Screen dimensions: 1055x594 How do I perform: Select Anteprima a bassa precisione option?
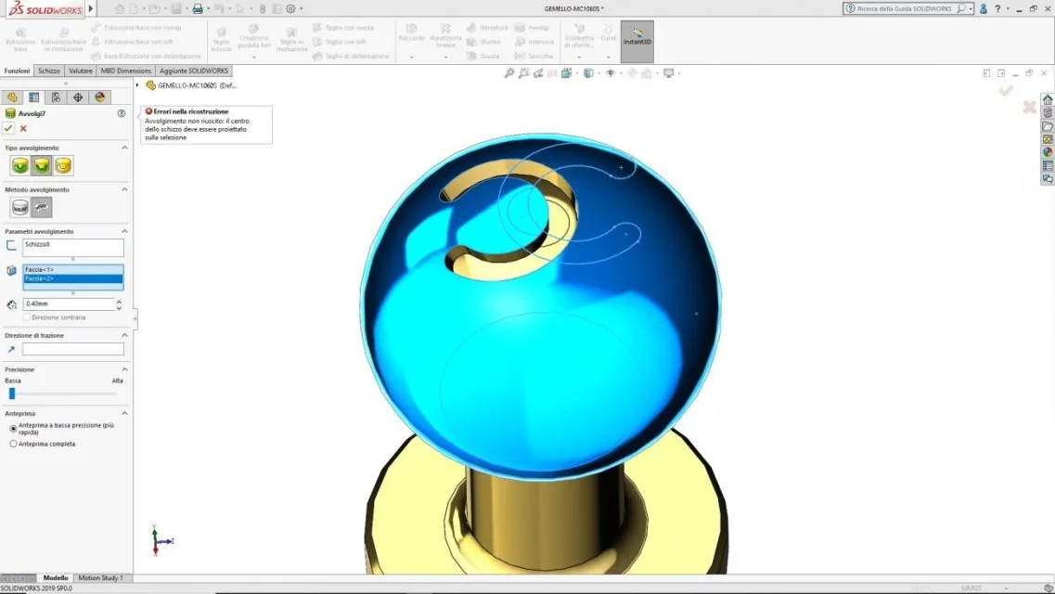tap(14, 429)
